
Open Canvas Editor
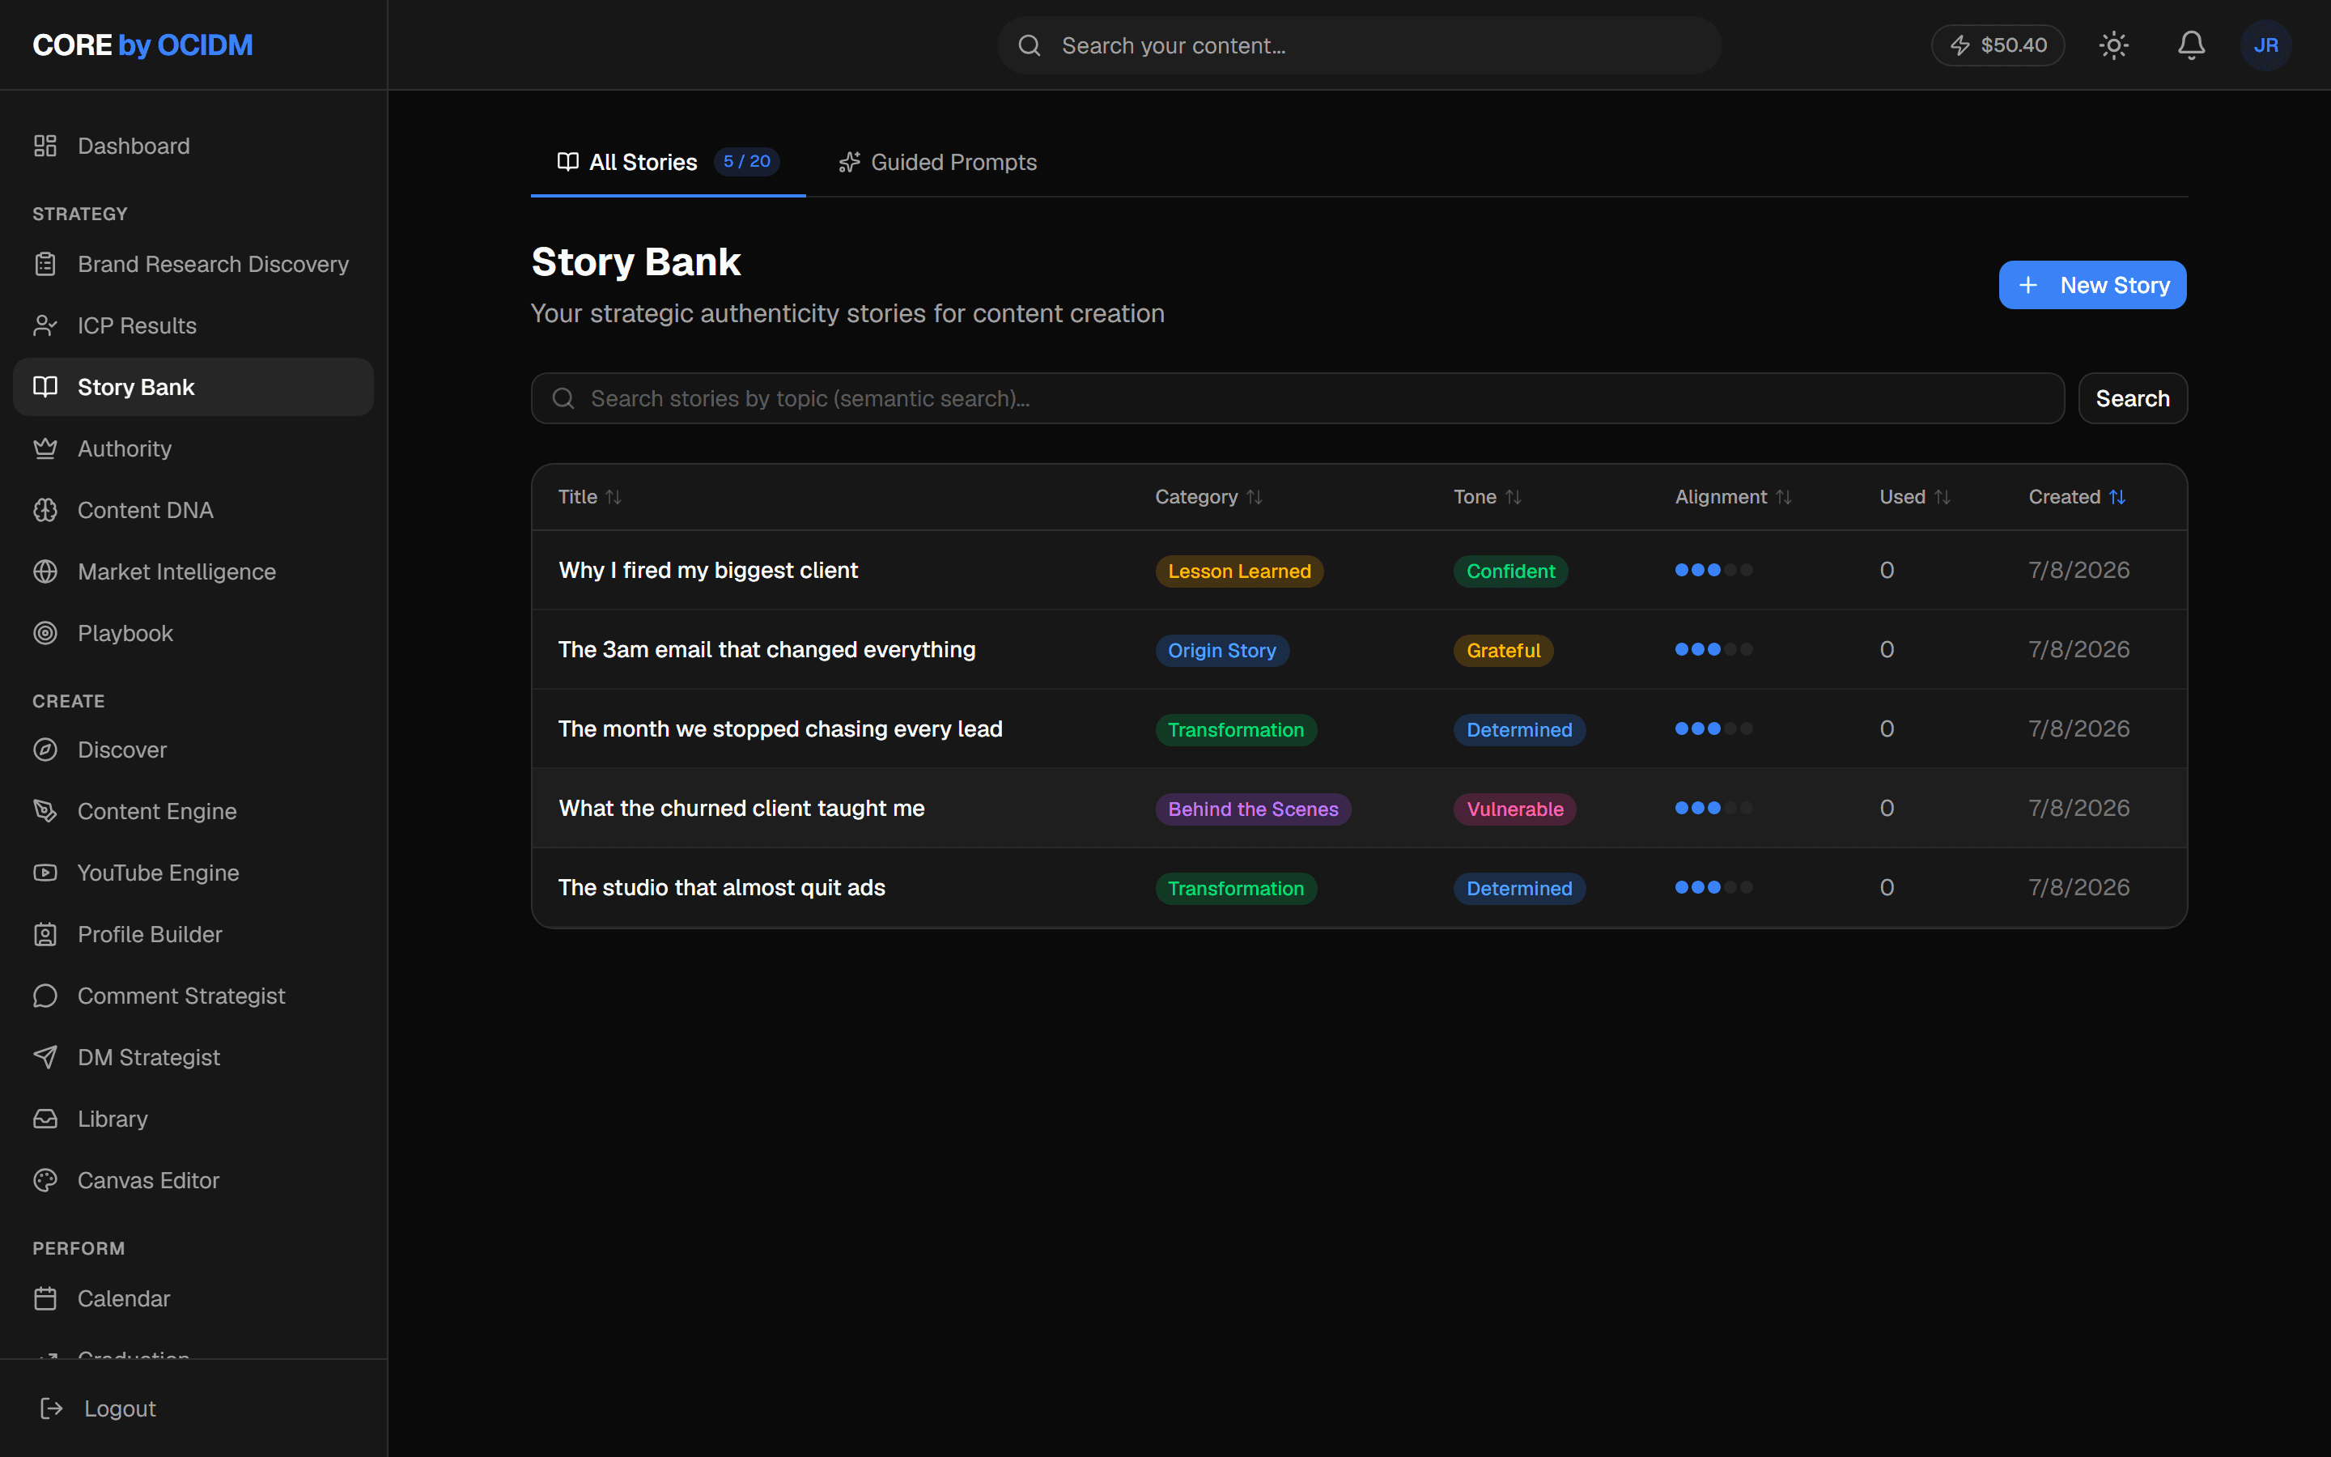(x=193, y=1180)
